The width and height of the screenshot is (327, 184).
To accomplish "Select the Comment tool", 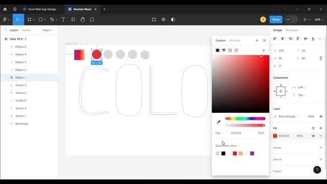I will (92, 19).
